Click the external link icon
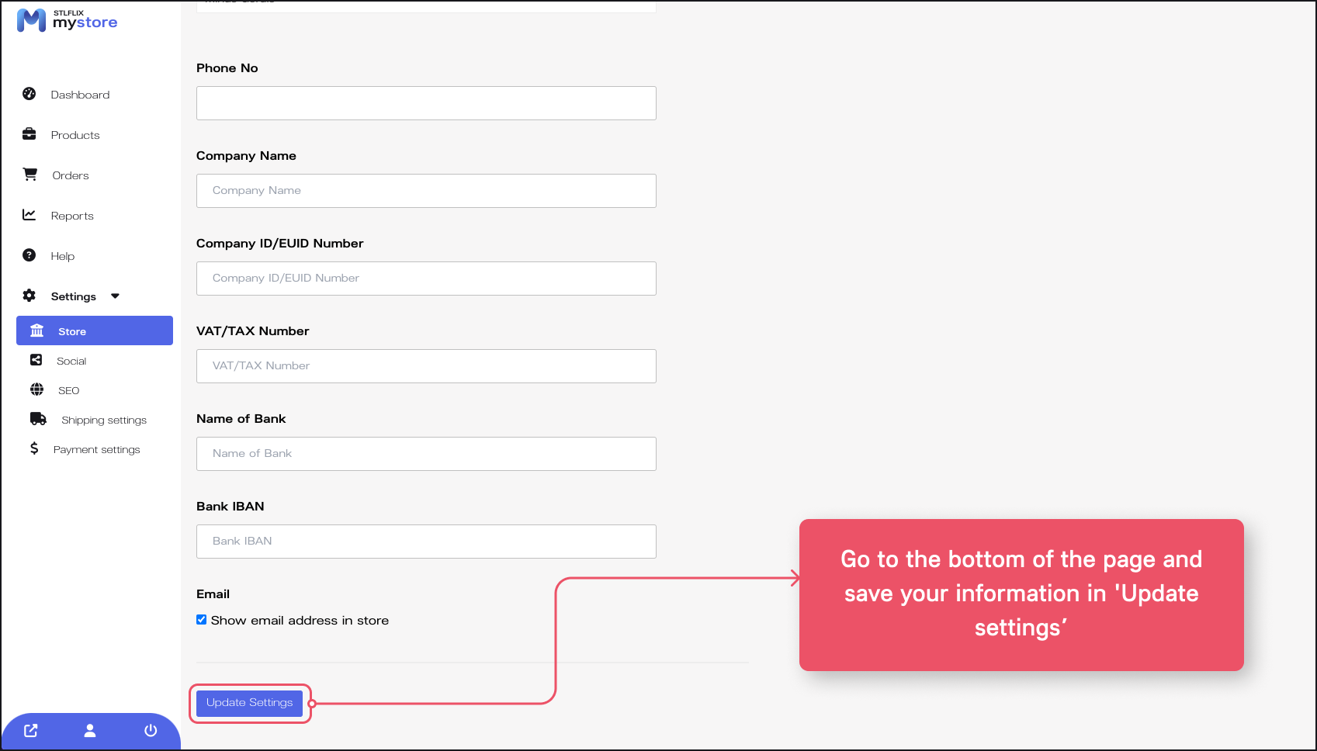Screen dimensions: 1317x751 tap(31, 731)
